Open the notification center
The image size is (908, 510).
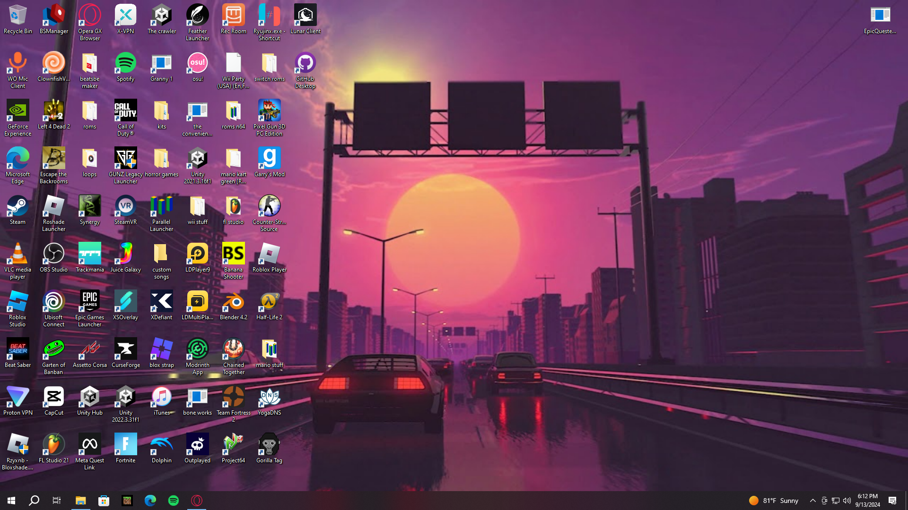(x=893, y=501)
